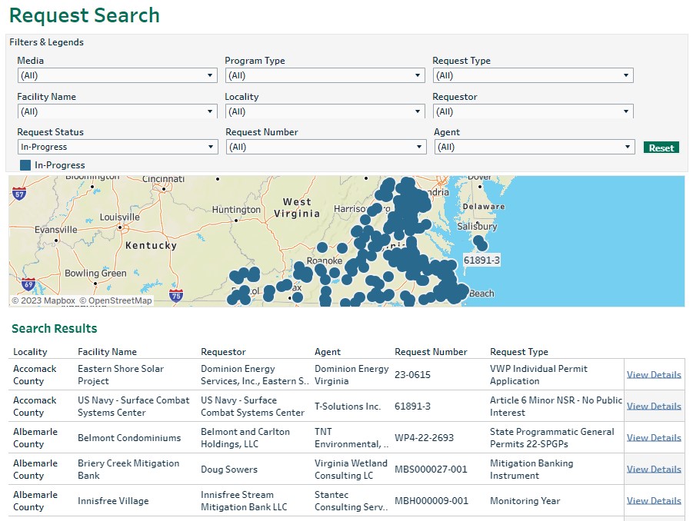Click the Locality column header

(x=30, y=352)
